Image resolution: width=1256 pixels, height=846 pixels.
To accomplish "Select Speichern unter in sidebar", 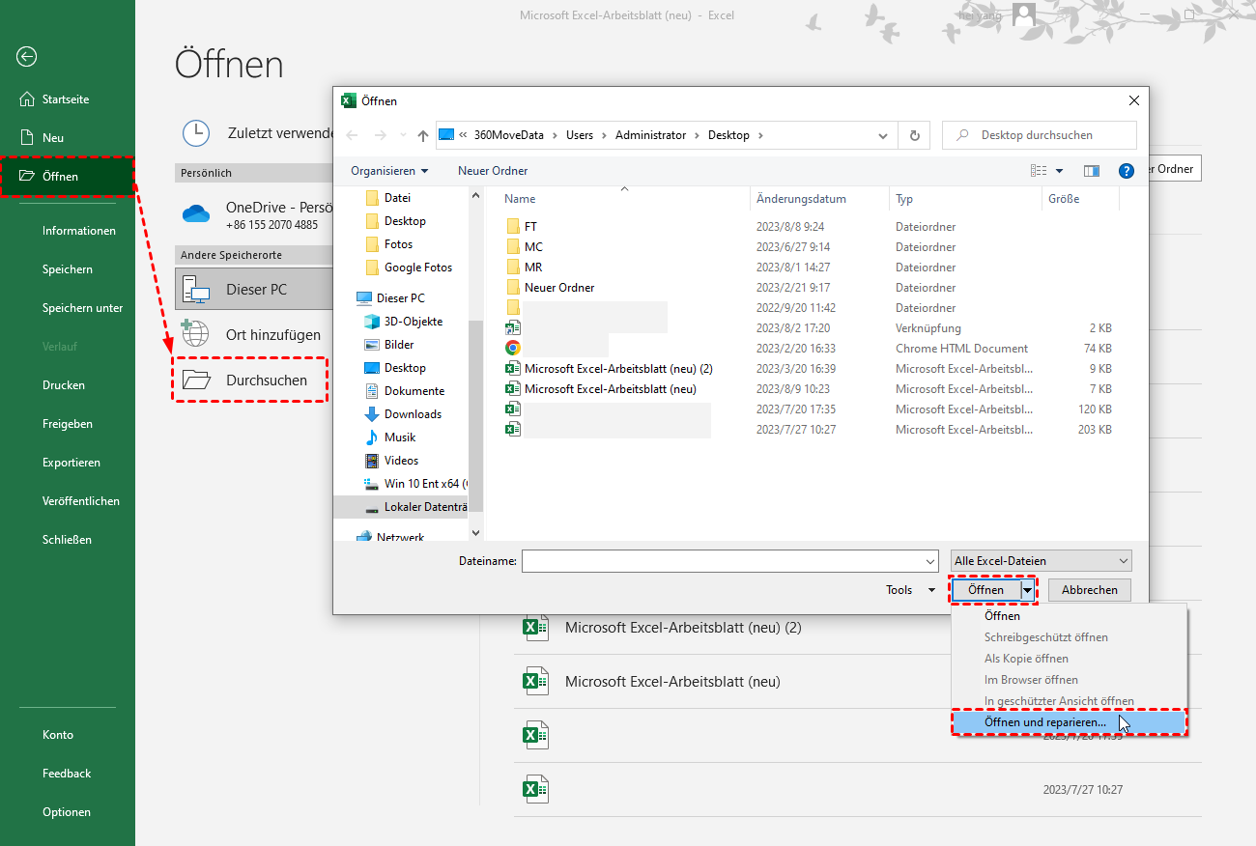I will pyautogui.click(x=82, y=308).
